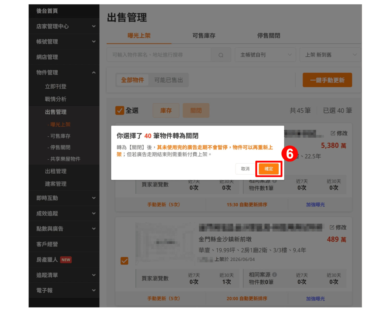Click the 修改 edit icon for the 489萬 listing
Viewport: 369px width, 312px height.
tap(332, 227)
